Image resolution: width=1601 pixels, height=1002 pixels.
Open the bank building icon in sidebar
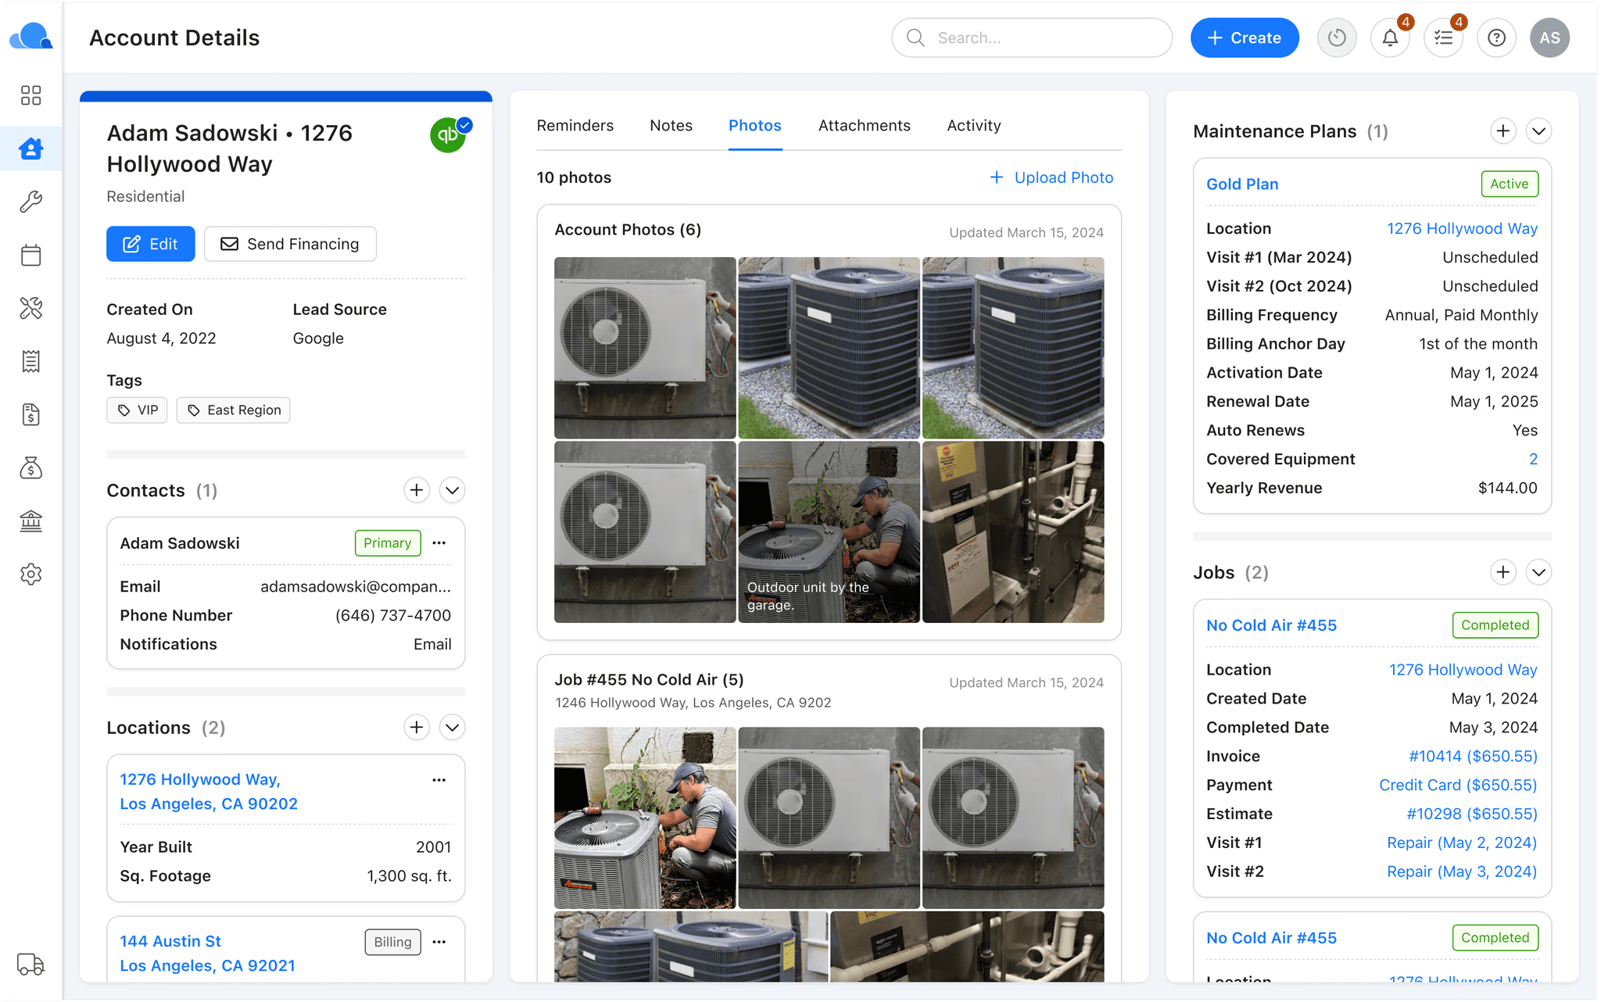coord(30,521)
